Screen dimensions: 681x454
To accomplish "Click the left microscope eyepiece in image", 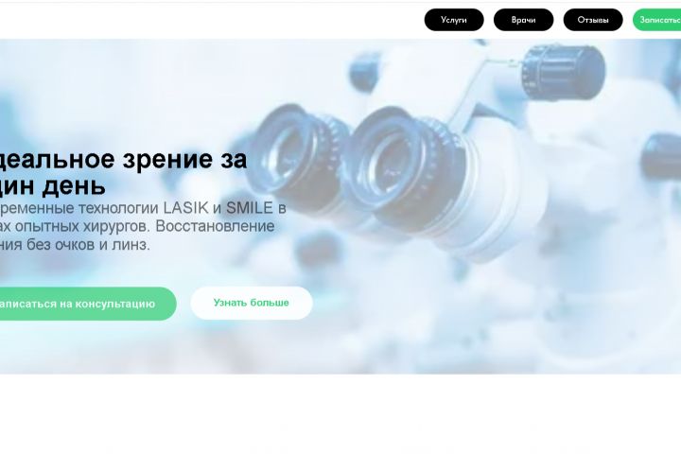I will [x=298, y=149].
